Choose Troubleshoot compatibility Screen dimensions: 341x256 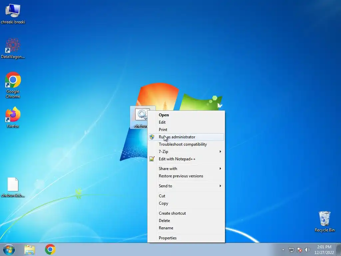(x=186, y=144)
